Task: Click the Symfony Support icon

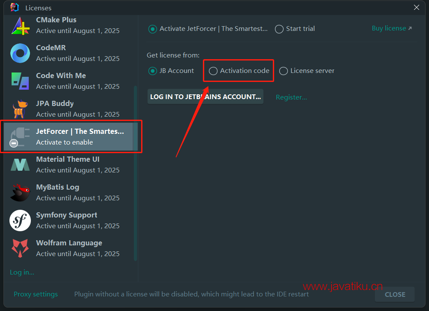Action: [20, 220]
